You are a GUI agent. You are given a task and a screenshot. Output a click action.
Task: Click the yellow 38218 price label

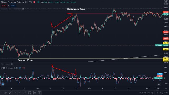click(166, 43)
